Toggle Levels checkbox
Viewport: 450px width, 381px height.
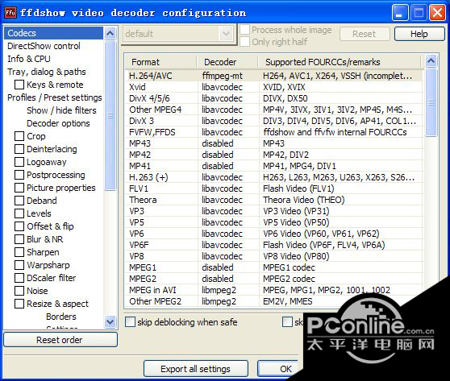pos(19,213)
